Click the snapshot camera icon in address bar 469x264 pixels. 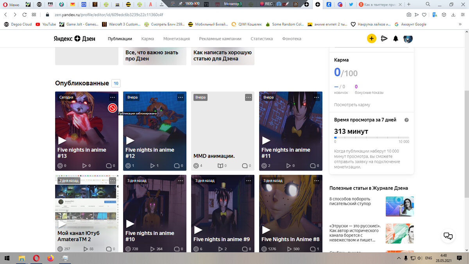click(x=409, y=14)
